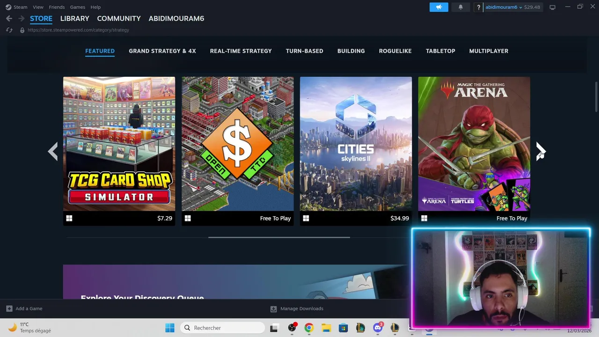The height and width of the screenshot is (337, 599).
Task: Select the Real-Time Strategy tab
Action: [241, 51]
